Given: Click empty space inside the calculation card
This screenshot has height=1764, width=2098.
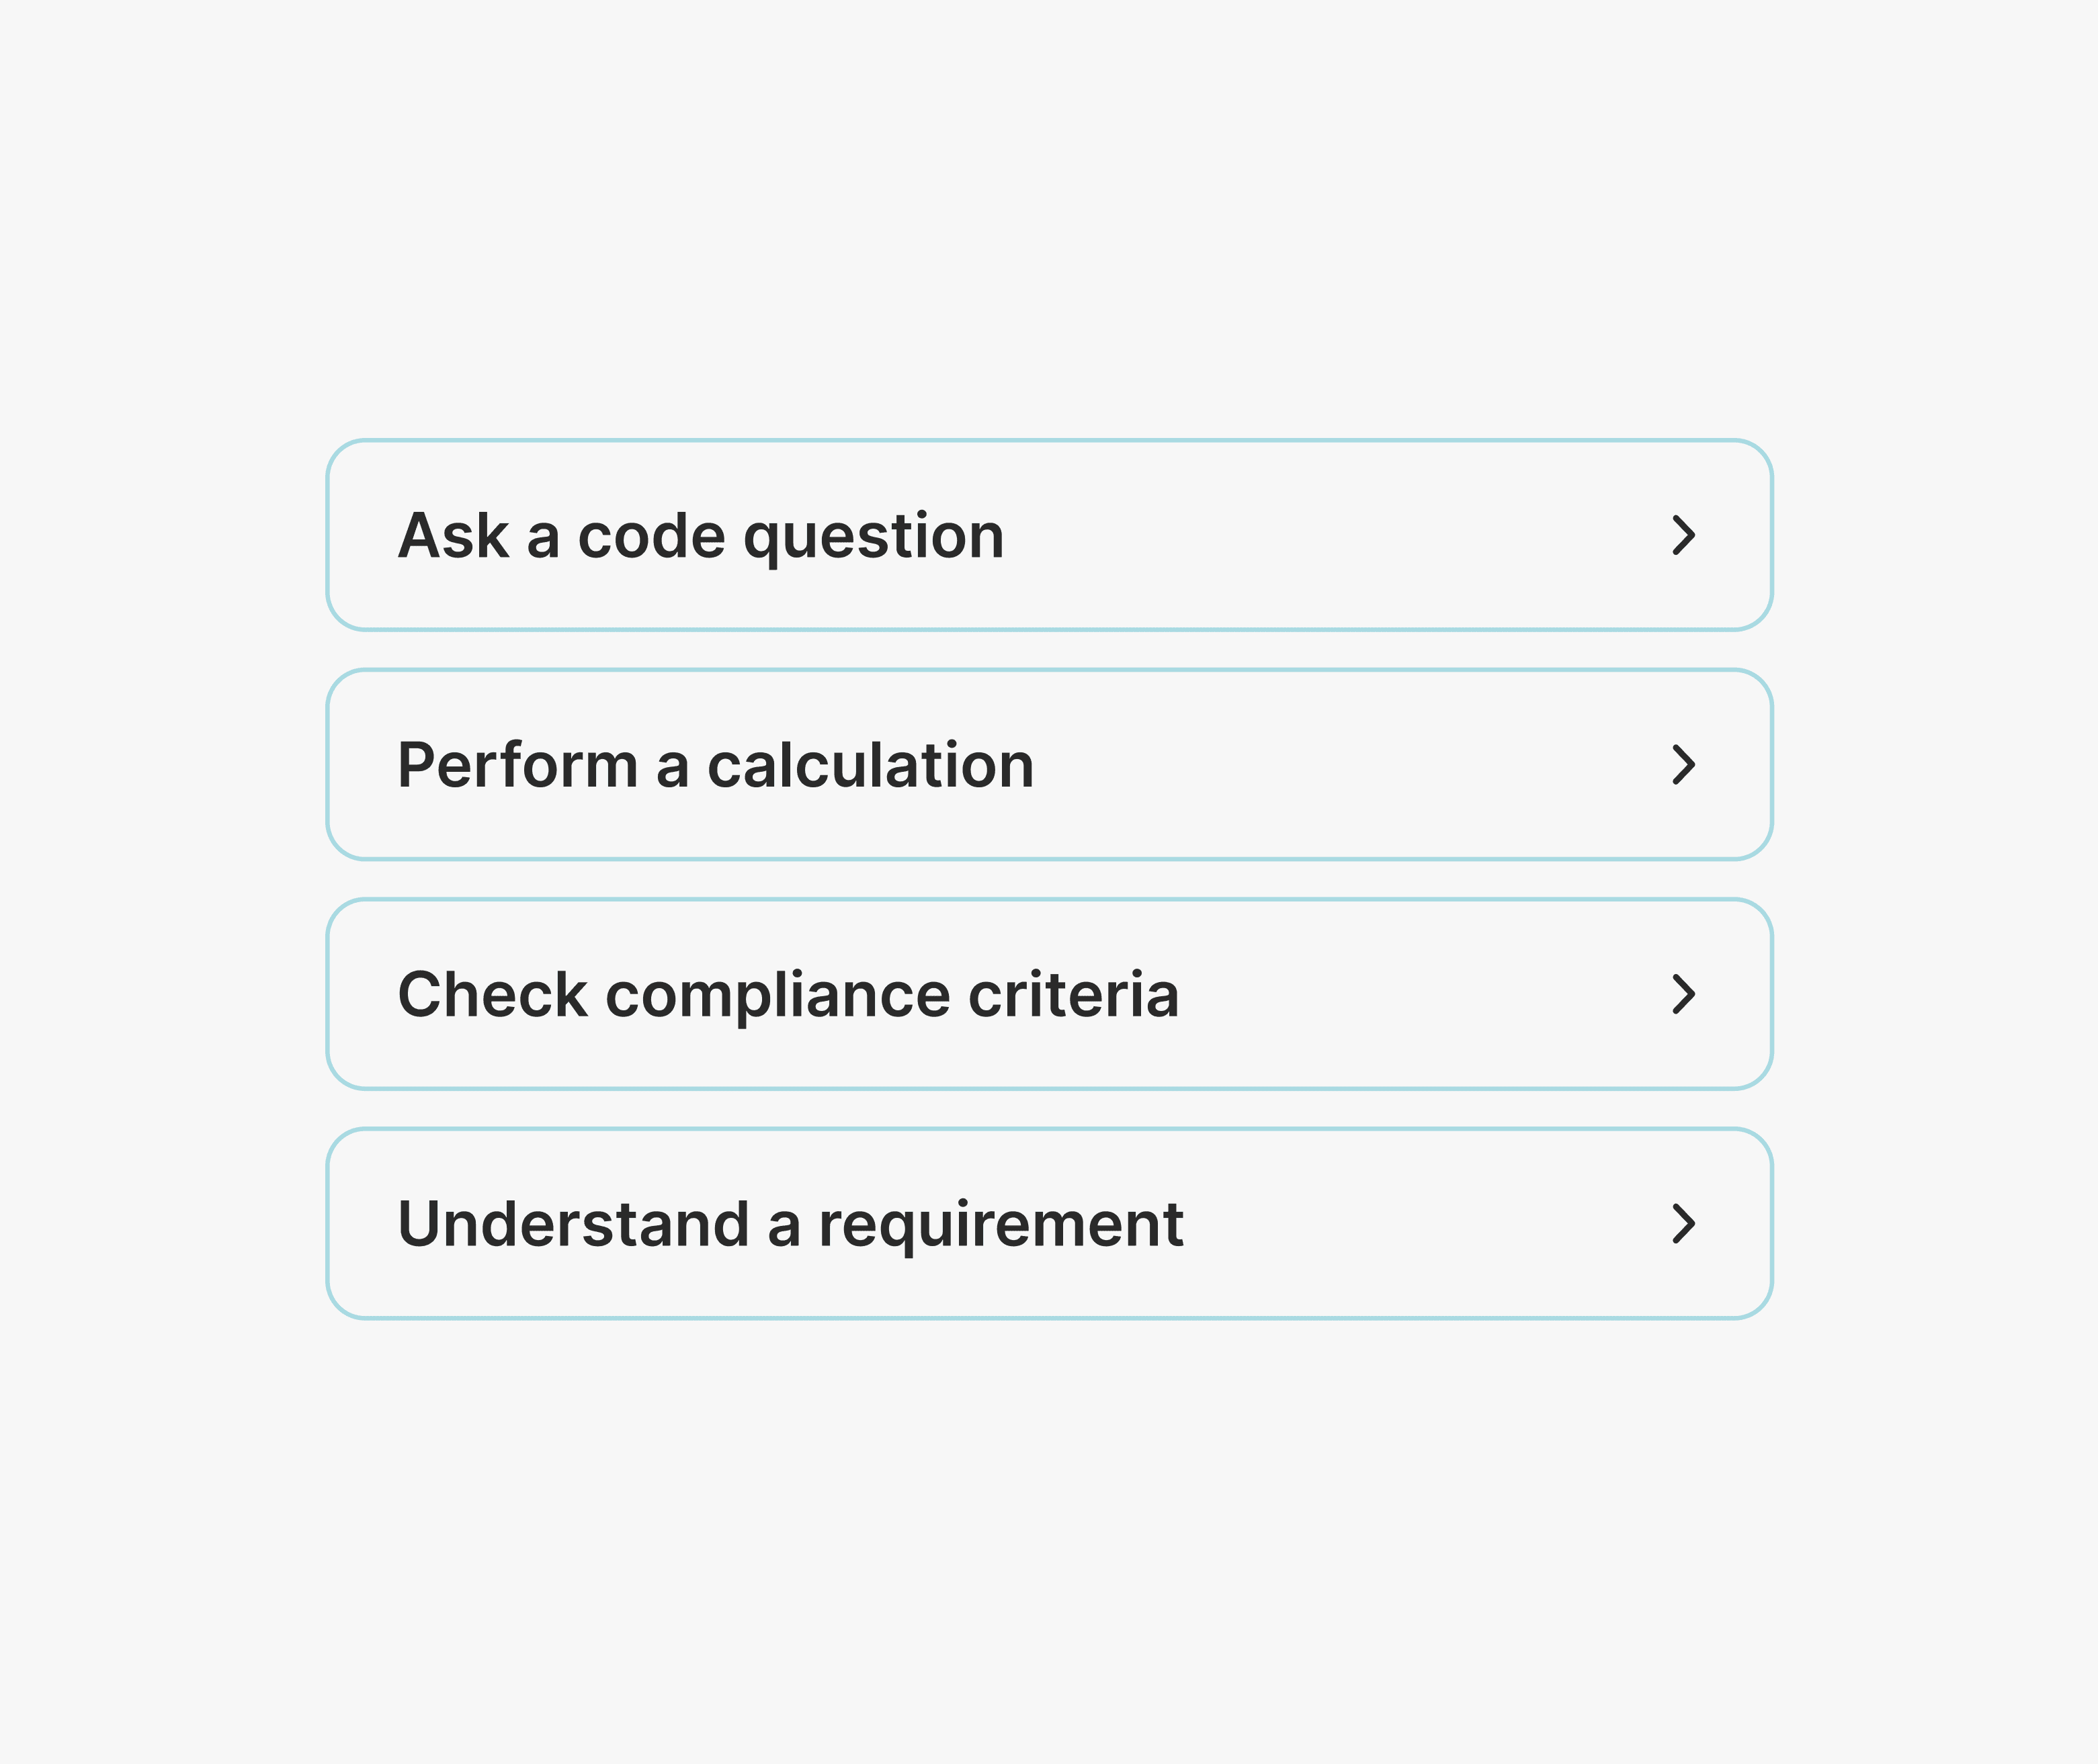Looking at the screenshot, I should pos(1351,765).
